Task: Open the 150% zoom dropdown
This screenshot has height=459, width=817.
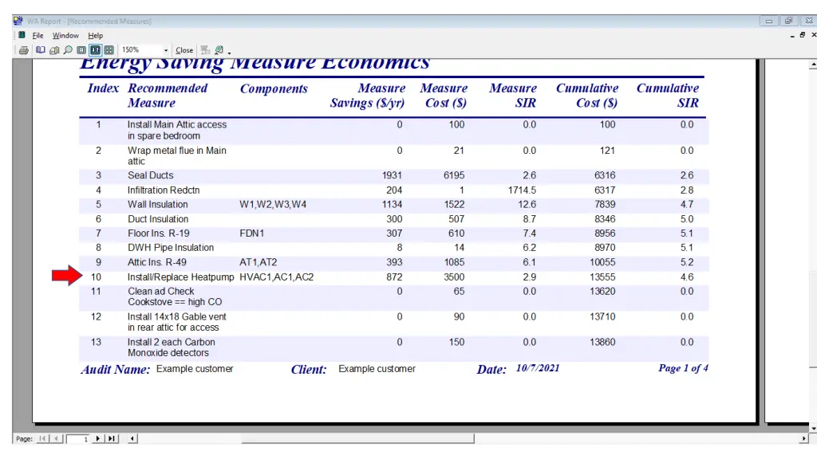Action: [x=166, y=50]
